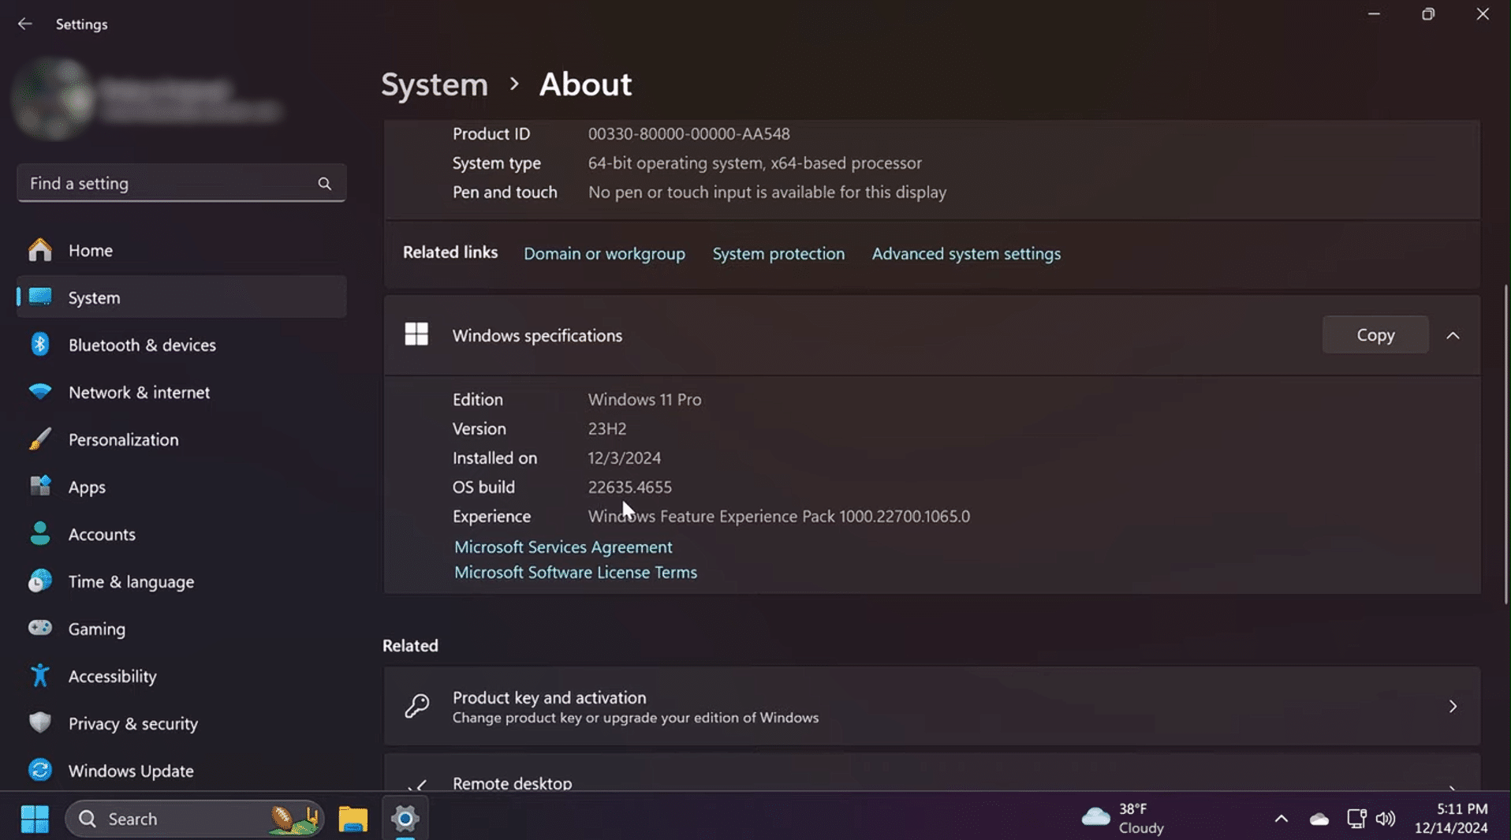Open Accessibility settings page
Viewport: 1511px width, 840px height.
181,676
